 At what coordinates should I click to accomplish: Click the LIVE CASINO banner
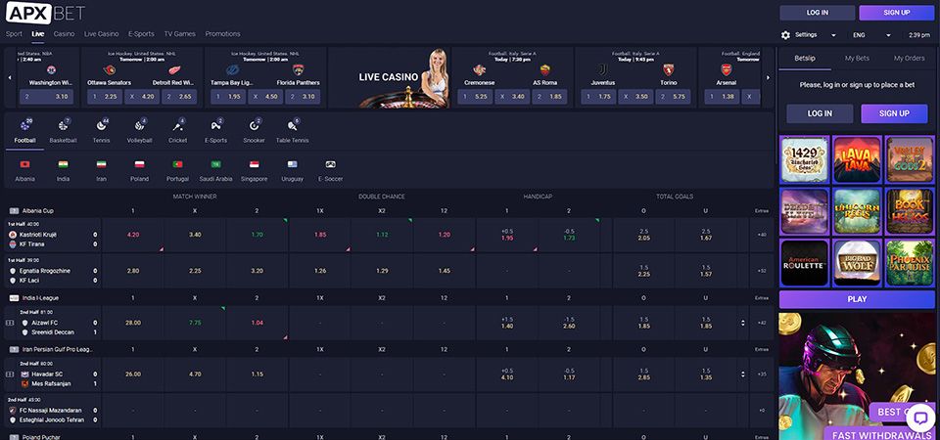[389, 78]
